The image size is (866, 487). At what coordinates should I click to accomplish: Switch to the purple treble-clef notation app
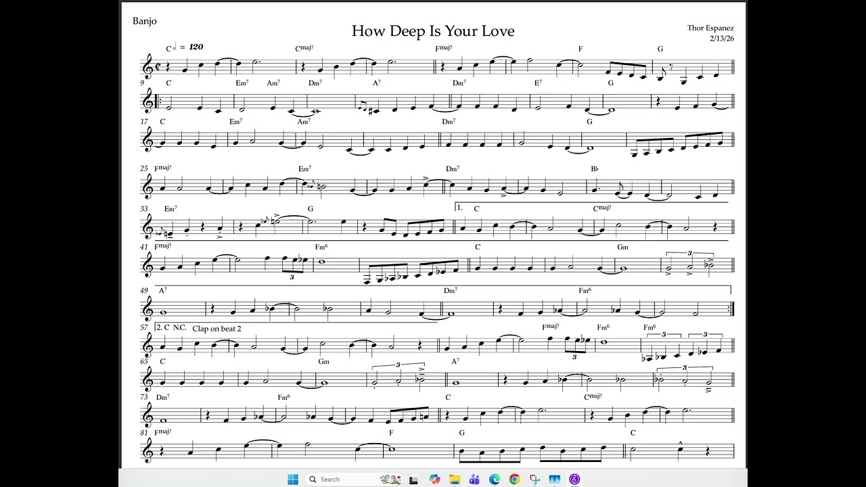coord(574,479)
